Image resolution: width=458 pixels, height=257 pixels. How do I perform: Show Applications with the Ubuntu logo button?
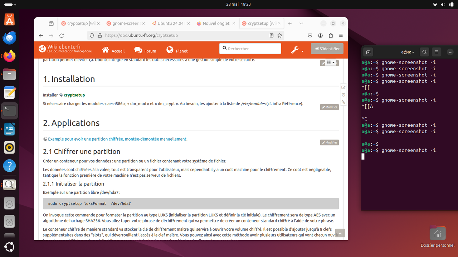[x=9, y=247]
